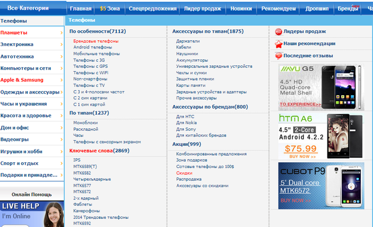Open the Android телефоны link
The image size is (373, 227).
pos(93,47)
